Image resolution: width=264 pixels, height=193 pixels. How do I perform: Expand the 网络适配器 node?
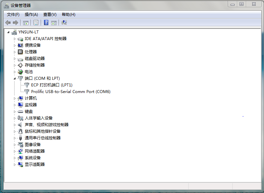point(15,151)
